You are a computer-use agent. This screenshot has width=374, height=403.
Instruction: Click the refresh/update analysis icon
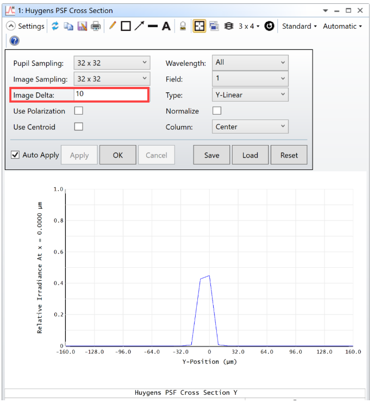click(55, 26)
